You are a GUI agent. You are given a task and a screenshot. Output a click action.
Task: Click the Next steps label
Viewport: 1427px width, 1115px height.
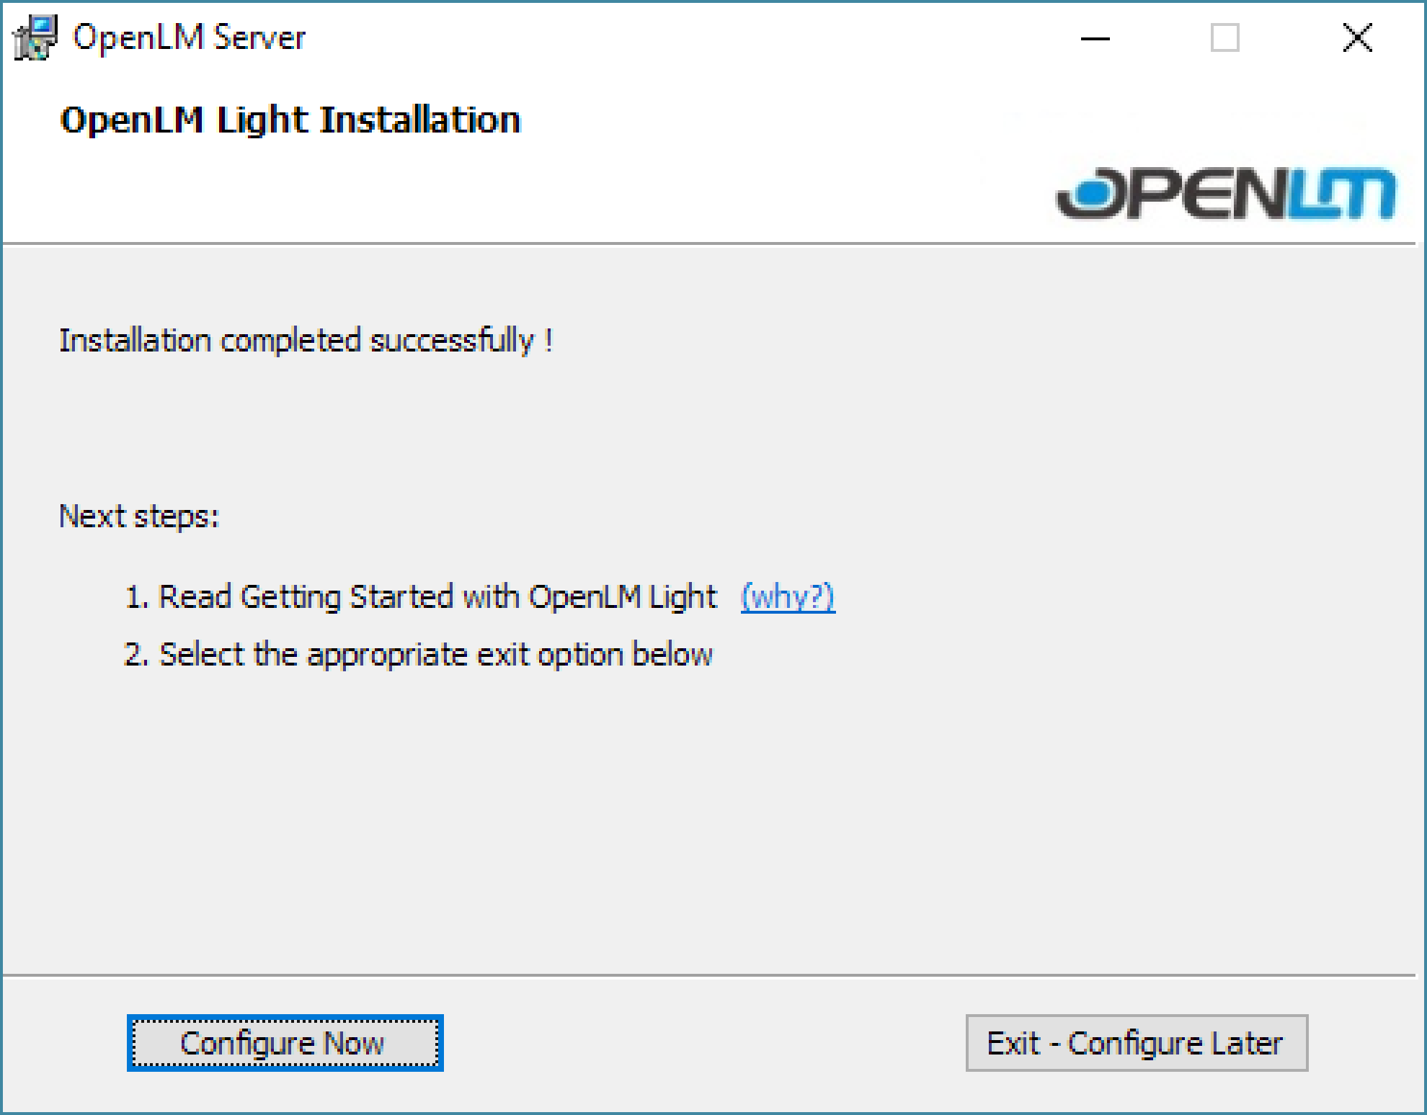138,516
